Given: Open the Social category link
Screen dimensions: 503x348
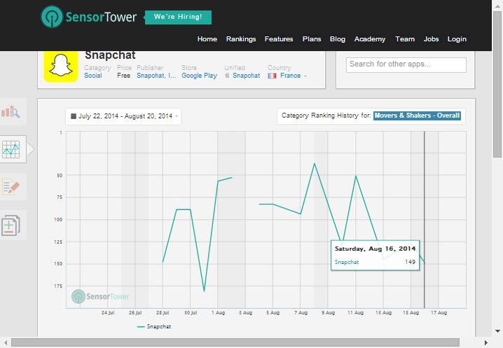Looking at the screenshot, I should (93, 76).
